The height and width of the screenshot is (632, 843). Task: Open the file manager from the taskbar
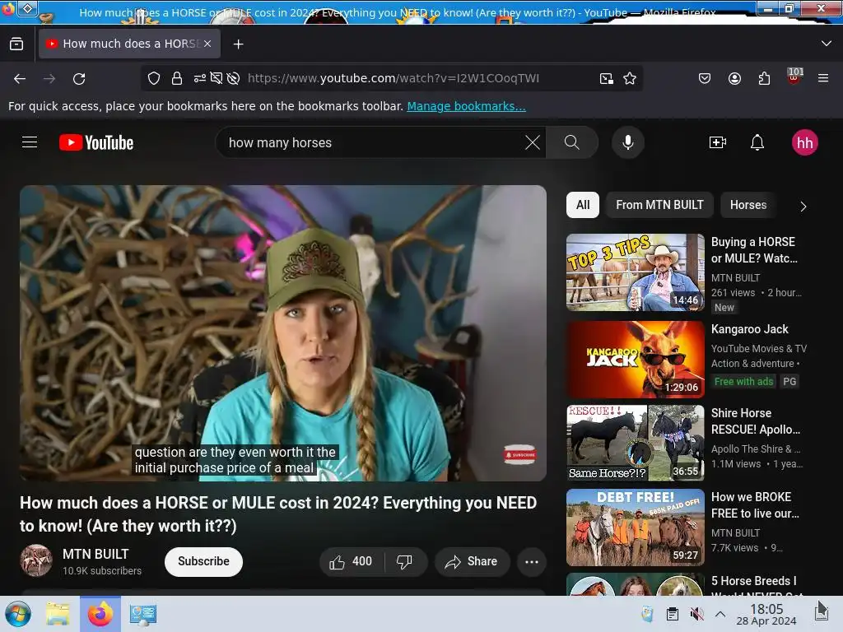(x=58, y=614)
